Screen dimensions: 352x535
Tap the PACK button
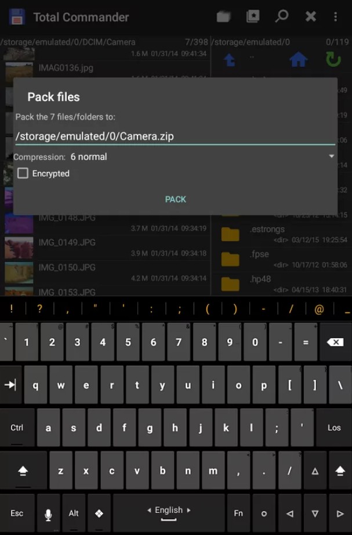click(176, 199)
